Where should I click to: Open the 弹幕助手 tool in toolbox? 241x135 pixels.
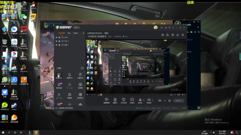pyautogui.click(x=59, y=76)
